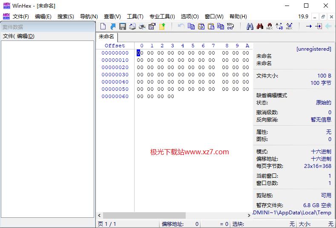Click the offset label 00000040

(115, 82)
